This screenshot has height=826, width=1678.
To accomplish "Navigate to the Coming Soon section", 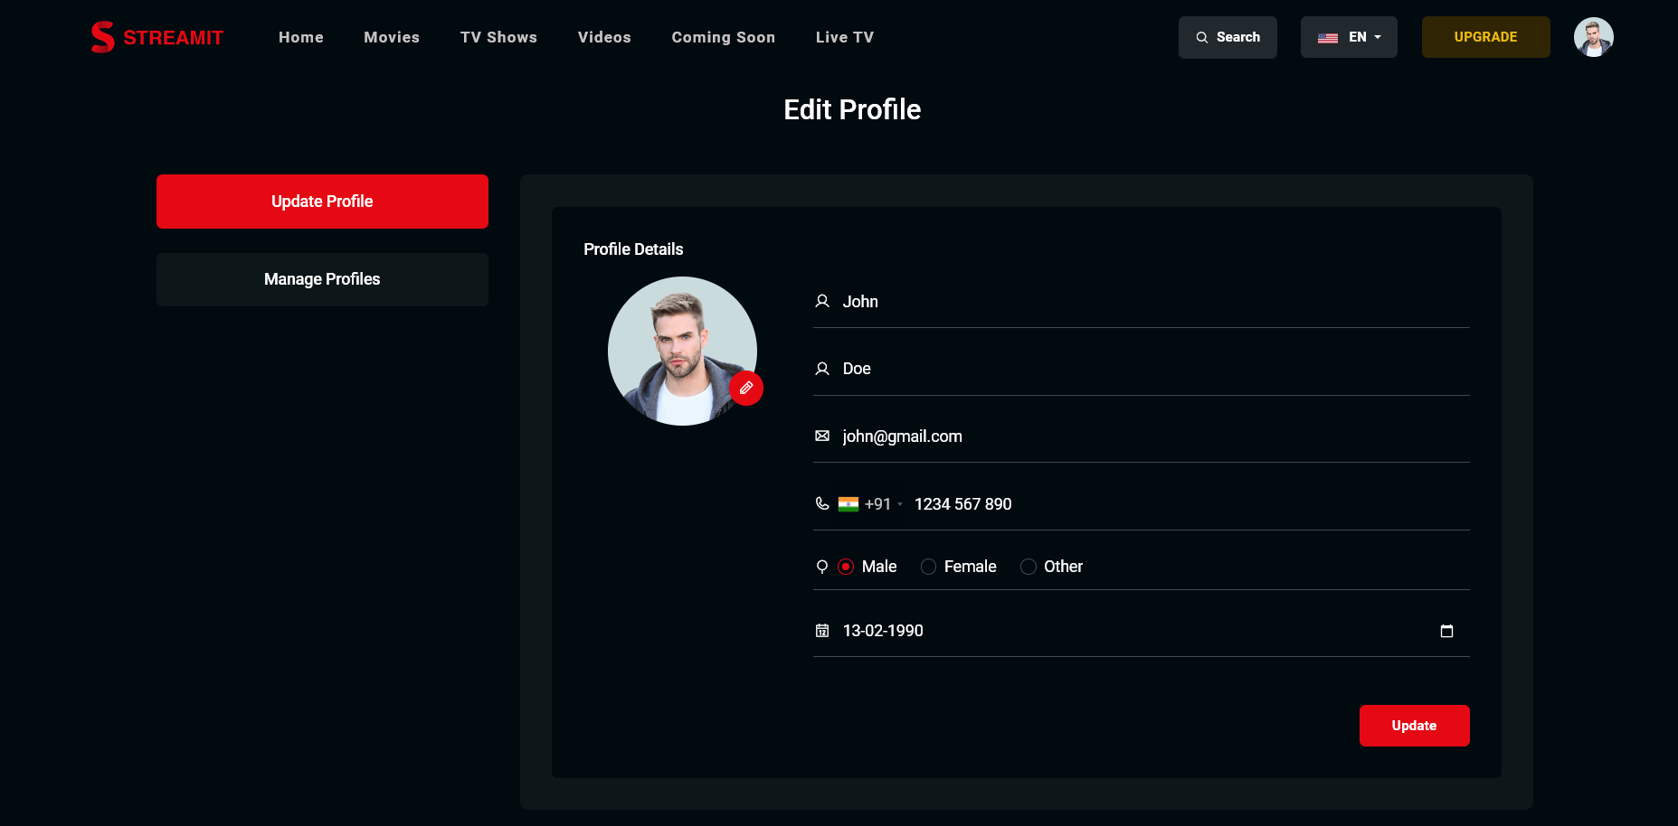I will (x=723, y=37).
